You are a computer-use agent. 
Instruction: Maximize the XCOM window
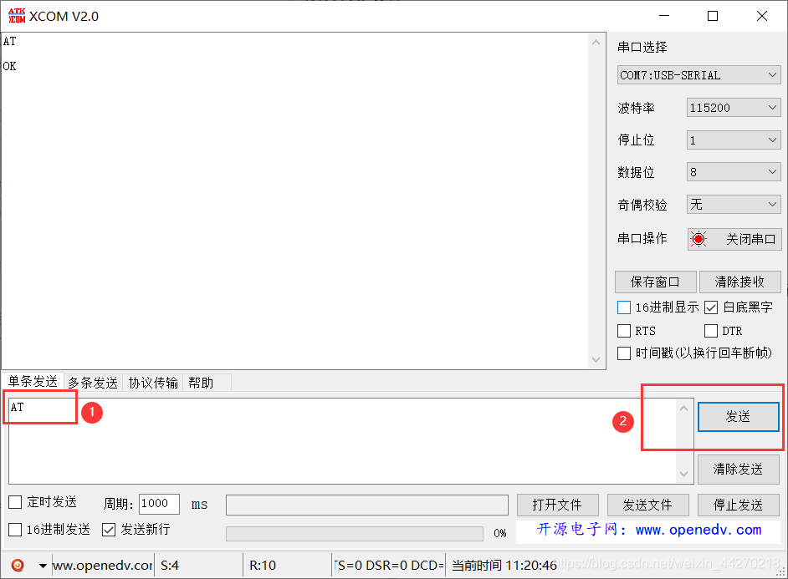point(713,16)
